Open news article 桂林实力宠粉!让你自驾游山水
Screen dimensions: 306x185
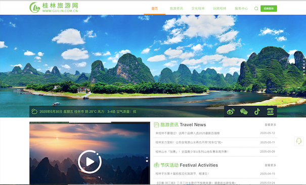click(x=189, y=142)
